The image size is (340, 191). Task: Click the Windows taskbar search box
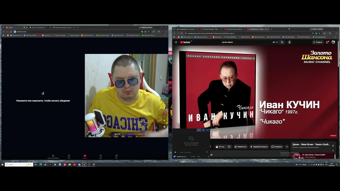click(19, 164)
